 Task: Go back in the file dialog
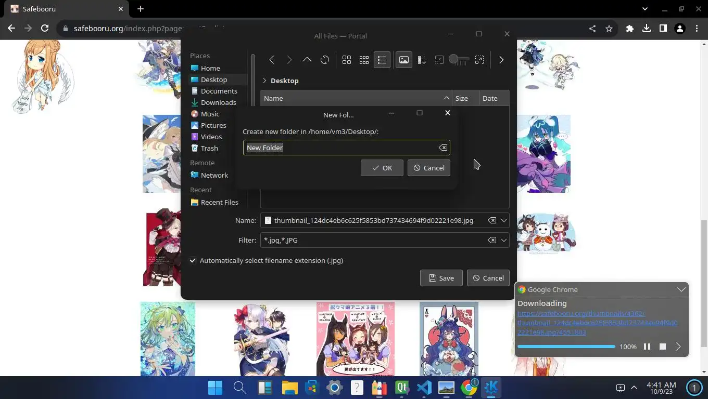pos(272,60)
